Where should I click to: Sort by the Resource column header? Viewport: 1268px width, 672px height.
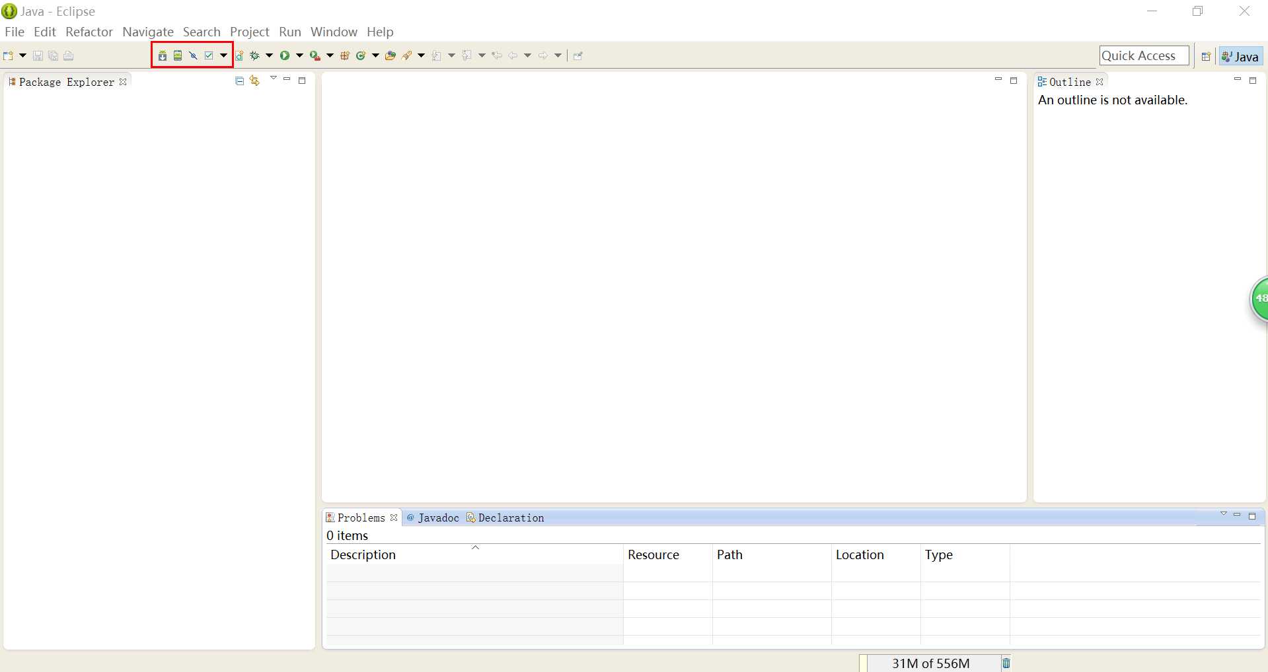668,554
